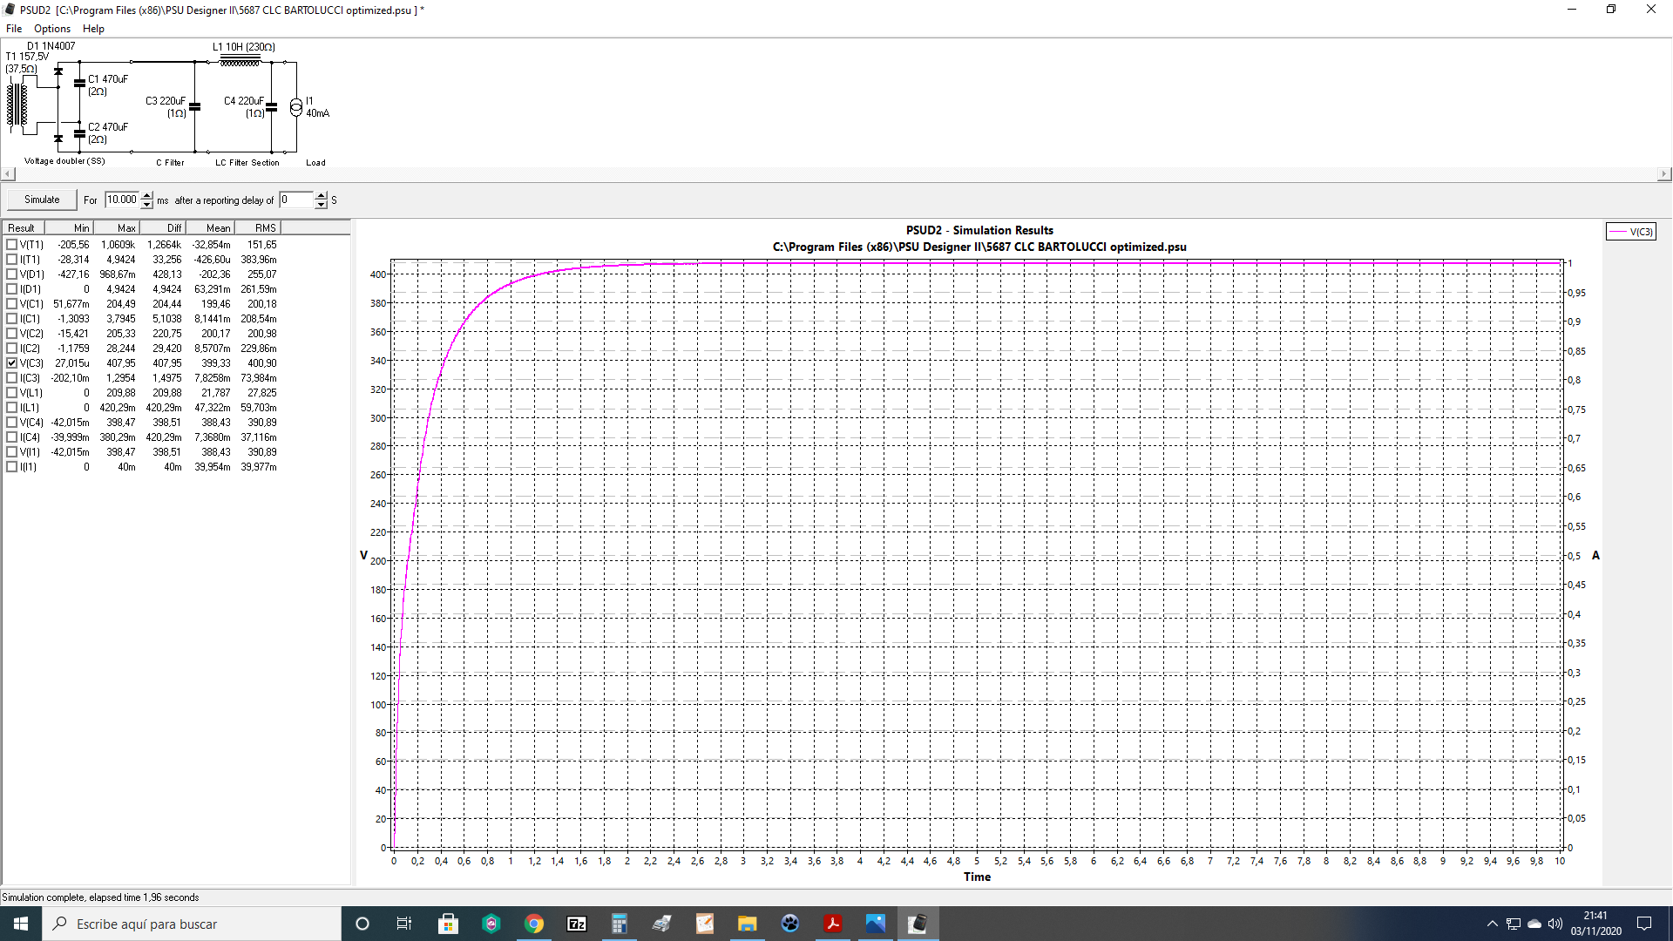1673x941 pixels.
Task: Increase simulation time with up arrow
Action: (x=146, y=195)
